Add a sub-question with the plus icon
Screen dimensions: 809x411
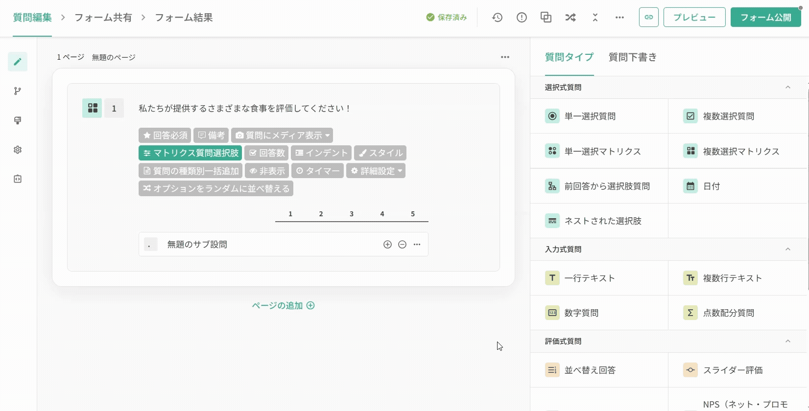[387, 244]
